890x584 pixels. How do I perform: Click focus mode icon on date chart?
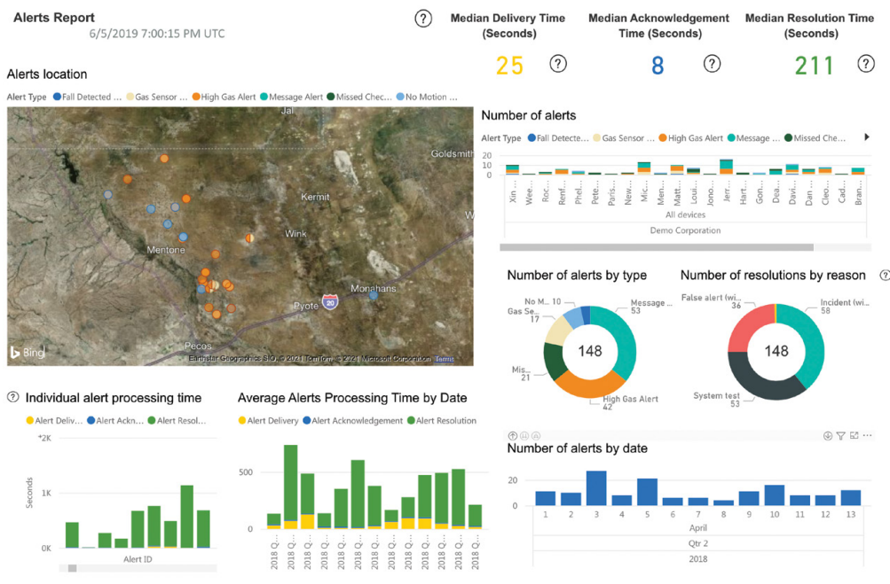[854, 436]
